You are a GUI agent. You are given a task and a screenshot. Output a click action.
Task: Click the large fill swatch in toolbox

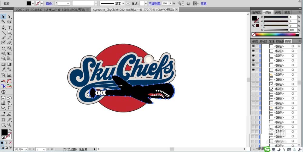coord(4,132)
